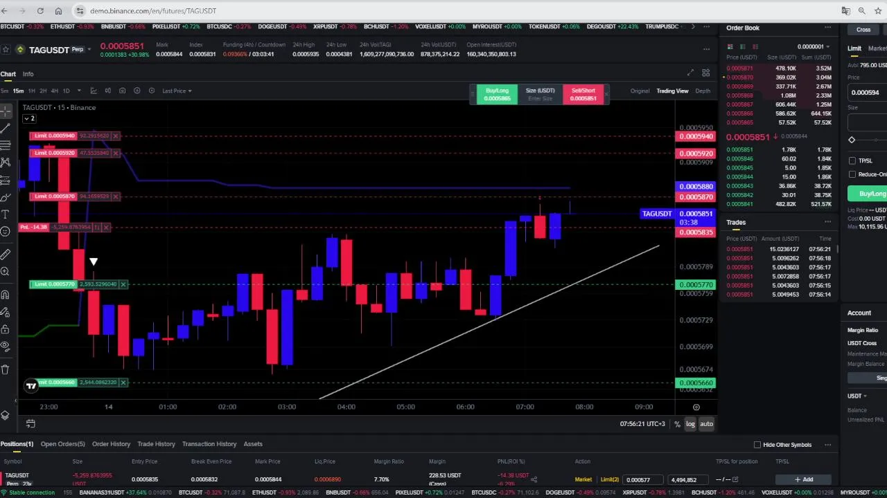Viewport: 887px width, 498px height.
Task: Open the Trade History tab
Action: tap(156, 444)
